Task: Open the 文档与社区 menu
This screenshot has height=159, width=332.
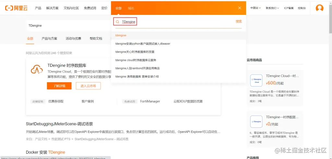Action: pyautogui.click(x=71, y=8)
